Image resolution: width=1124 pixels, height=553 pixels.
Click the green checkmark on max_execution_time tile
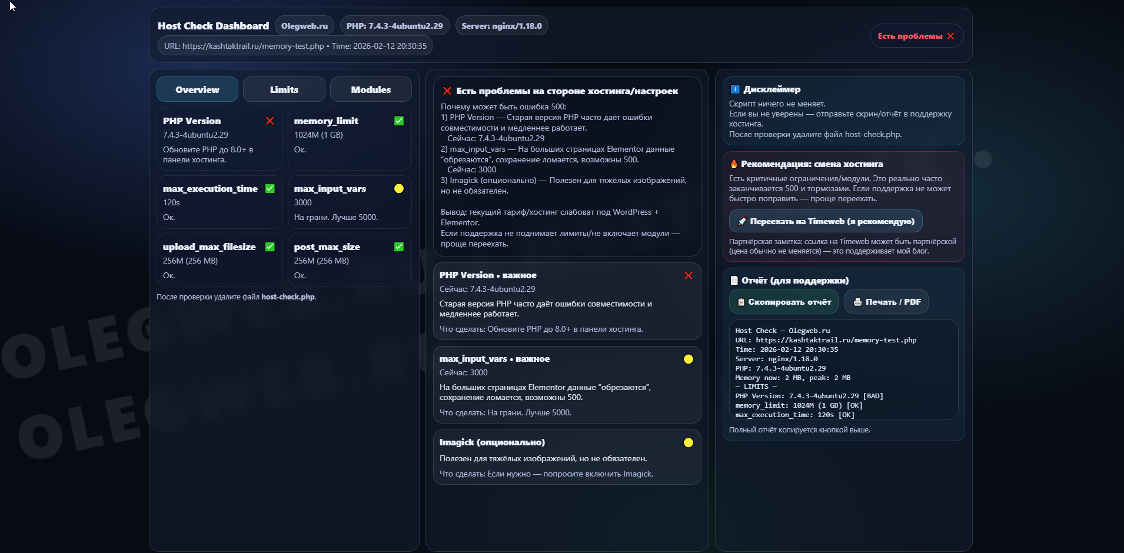pos(270,188)
